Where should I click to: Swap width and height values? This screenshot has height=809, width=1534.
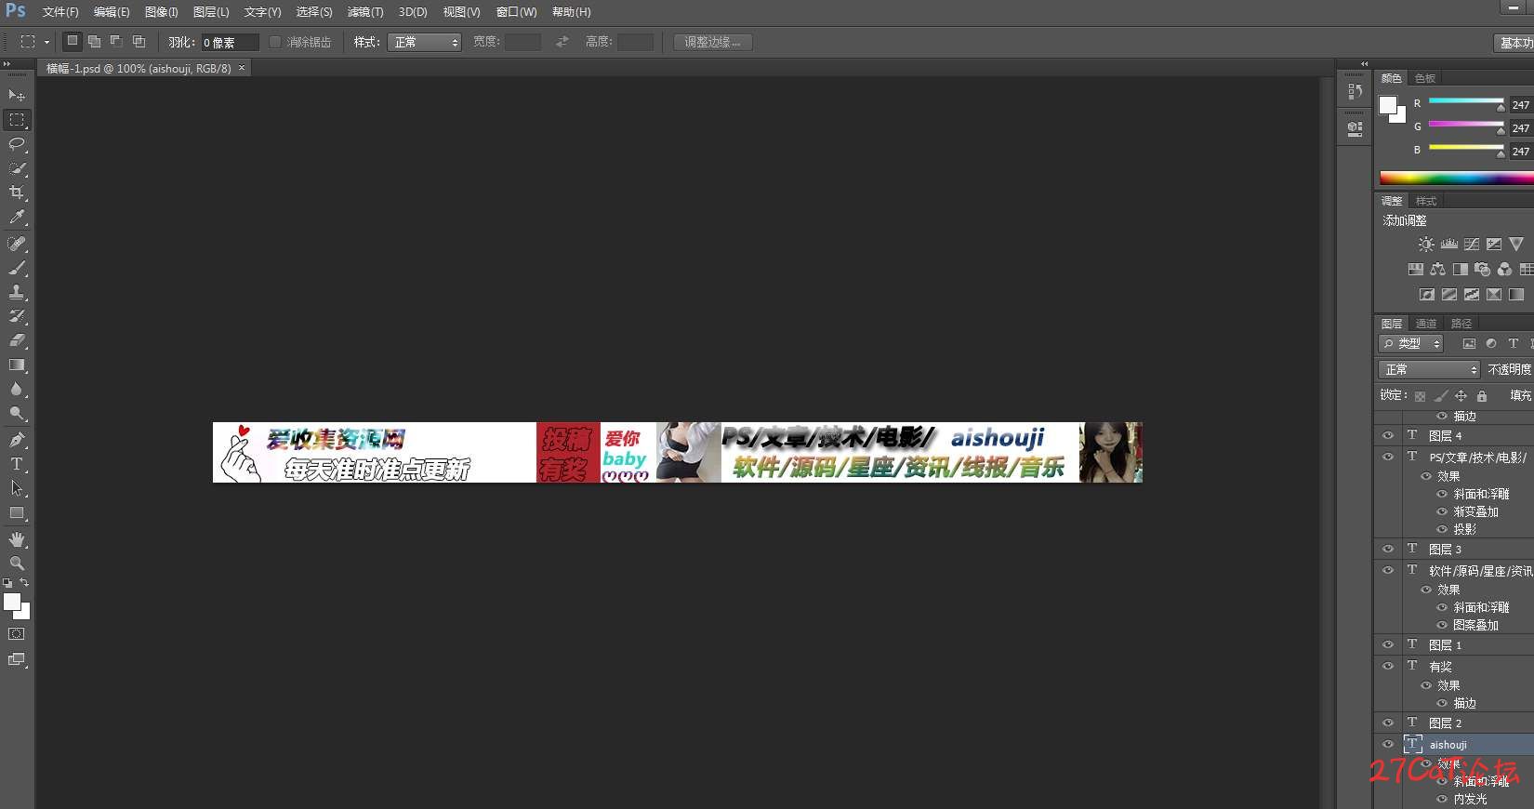point(562,42)
